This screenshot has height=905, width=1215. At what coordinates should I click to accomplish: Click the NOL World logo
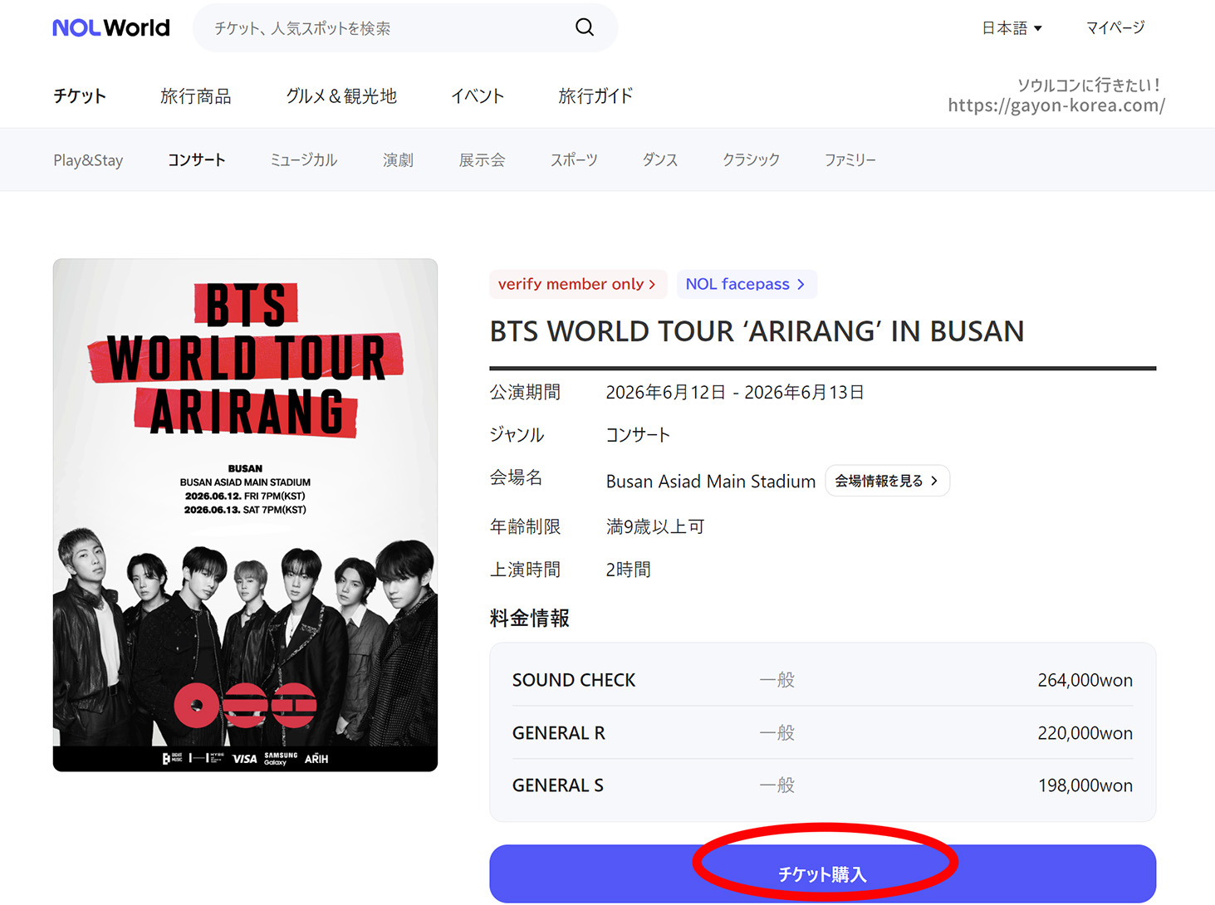coord(111,28)
